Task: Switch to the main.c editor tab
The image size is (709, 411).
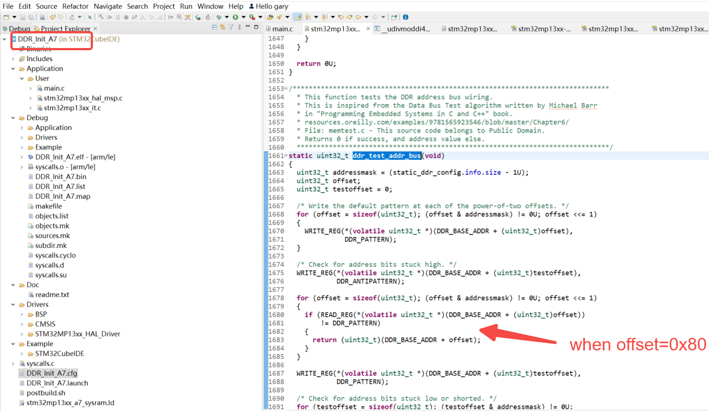Action: coord(283,28)
